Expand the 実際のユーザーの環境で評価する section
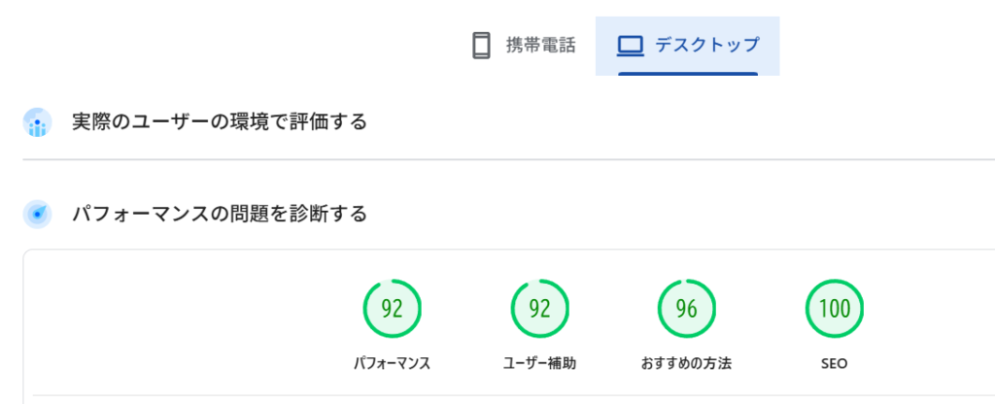The width and height of the screenshot is (995, 404). (x=220, y=123)
